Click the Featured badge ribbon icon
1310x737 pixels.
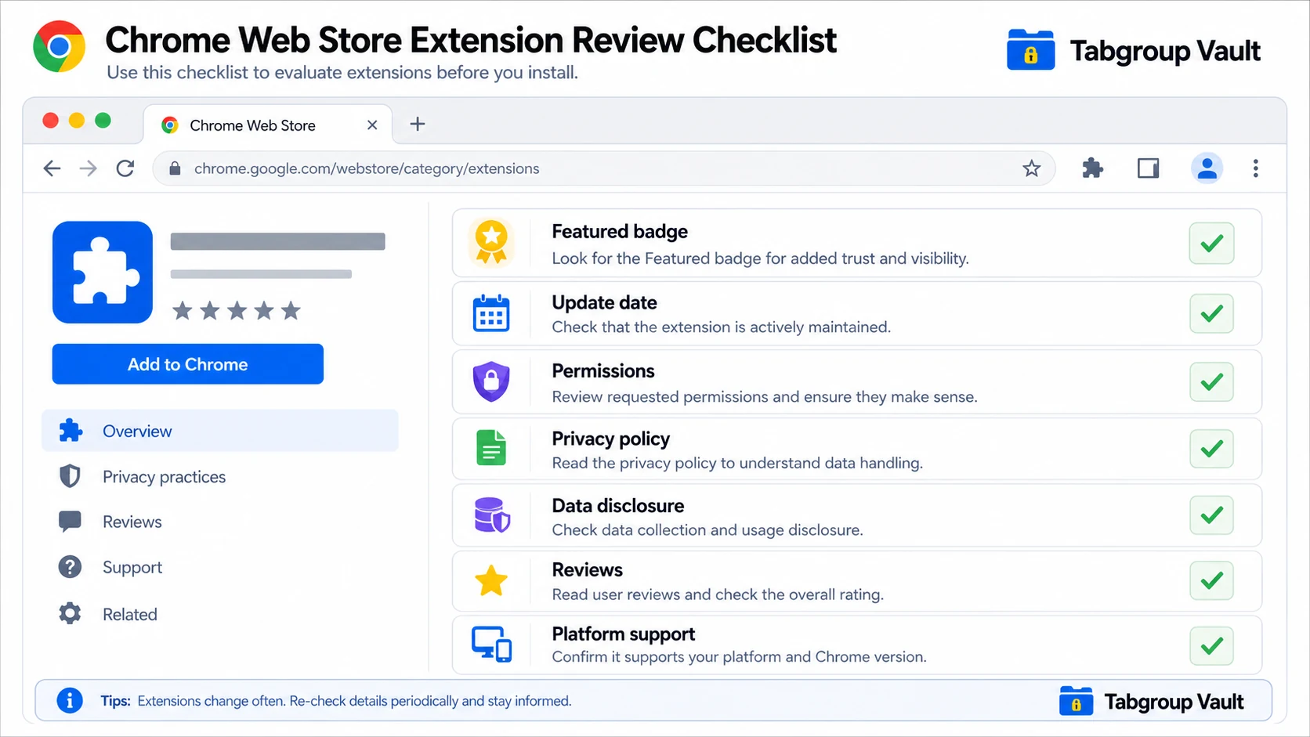tap(491, 242)
